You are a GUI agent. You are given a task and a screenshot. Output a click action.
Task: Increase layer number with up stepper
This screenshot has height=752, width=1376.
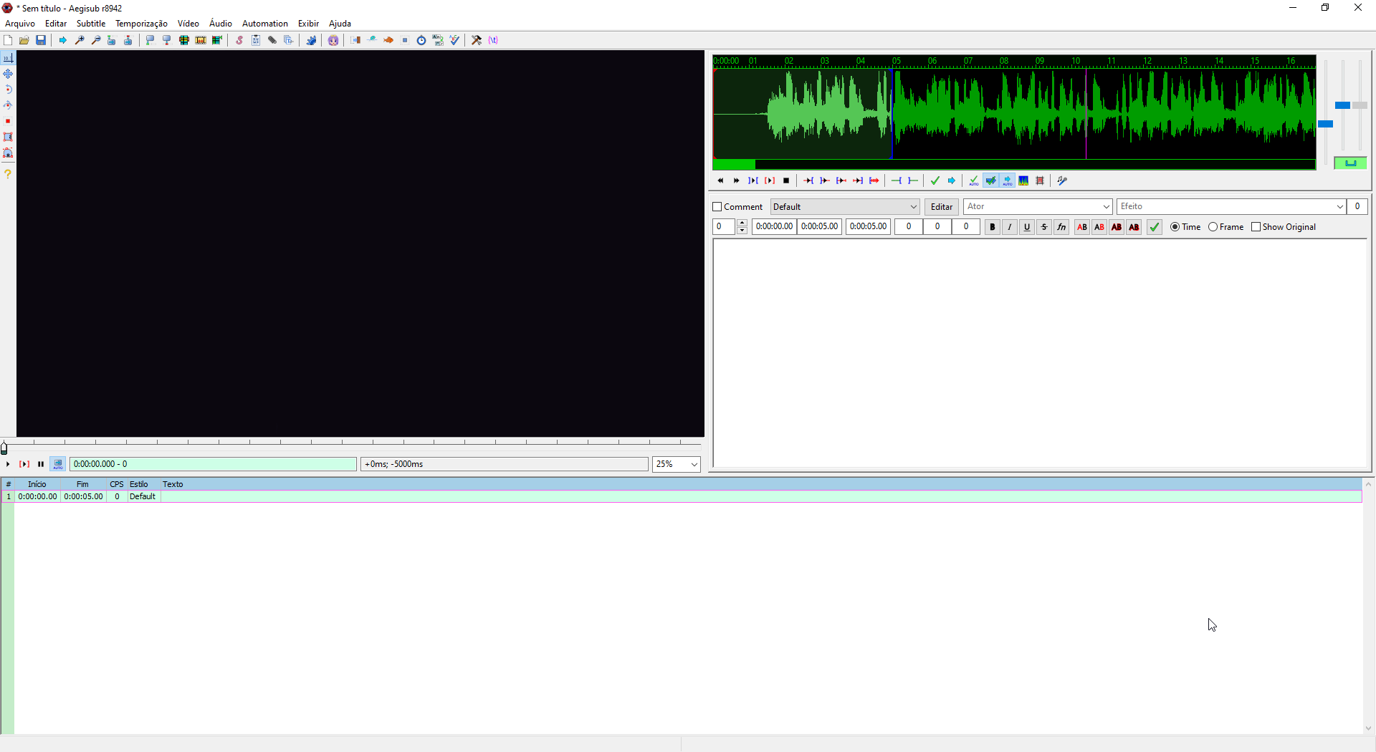tap(742, 223)
